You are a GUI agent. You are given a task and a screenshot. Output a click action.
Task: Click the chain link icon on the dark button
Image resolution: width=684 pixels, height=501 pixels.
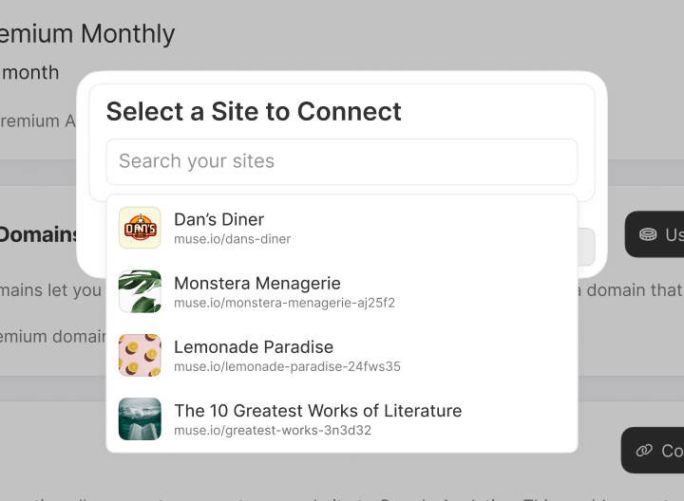pos(645,451)
